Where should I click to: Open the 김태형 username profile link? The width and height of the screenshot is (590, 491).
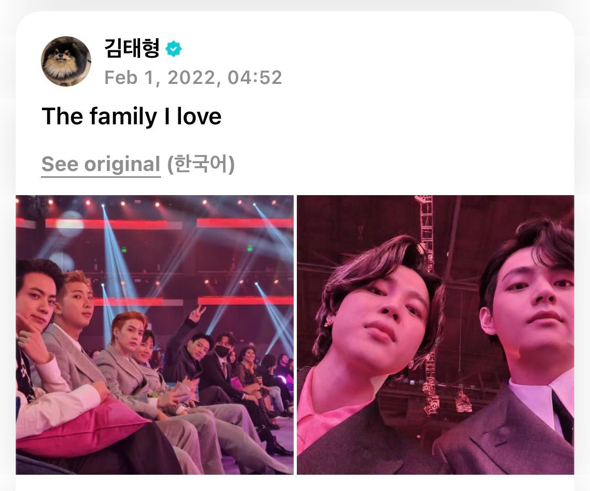(132, 48)
